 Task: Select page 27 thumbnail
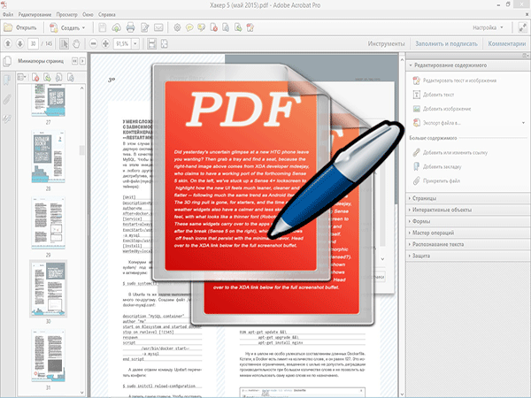(x=48, y=101)
